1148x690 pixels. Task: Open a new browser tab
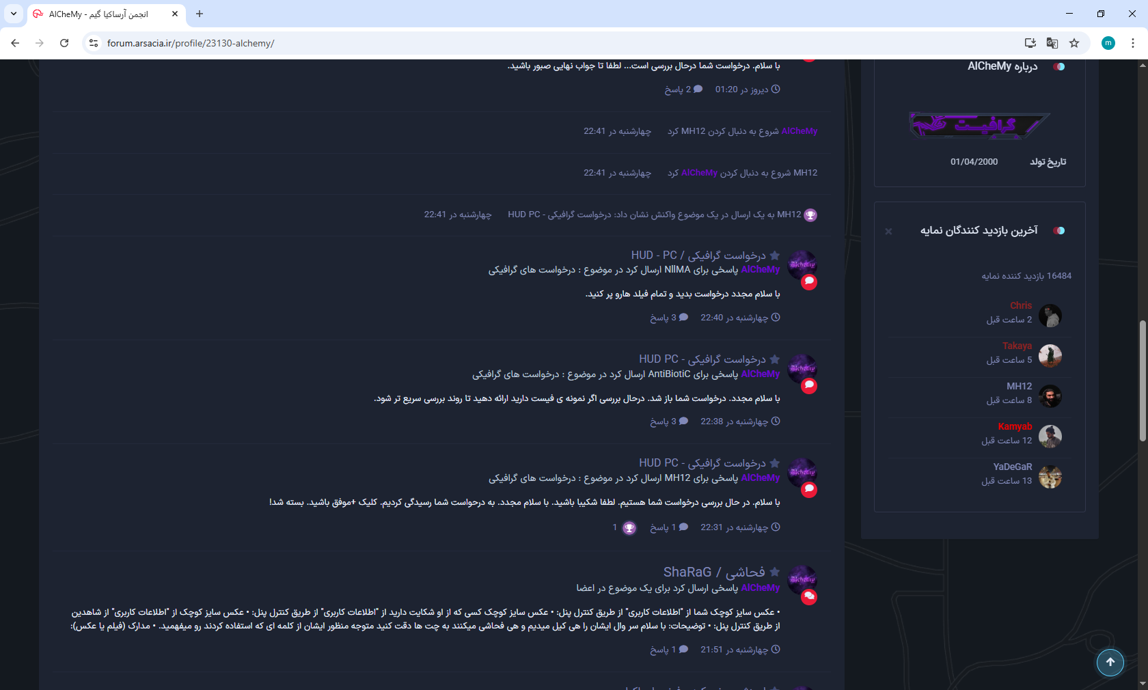200,14
